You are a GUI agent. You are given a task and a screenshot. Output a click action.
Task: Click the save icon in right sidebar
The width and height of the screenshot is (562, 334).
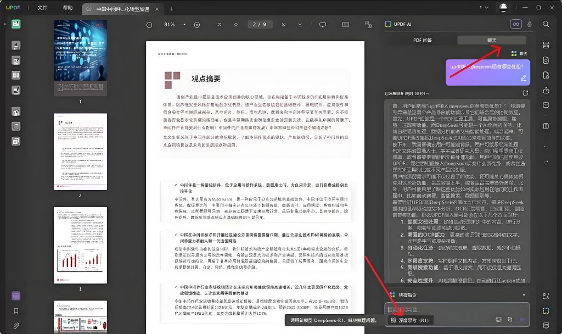coord(546,126)
